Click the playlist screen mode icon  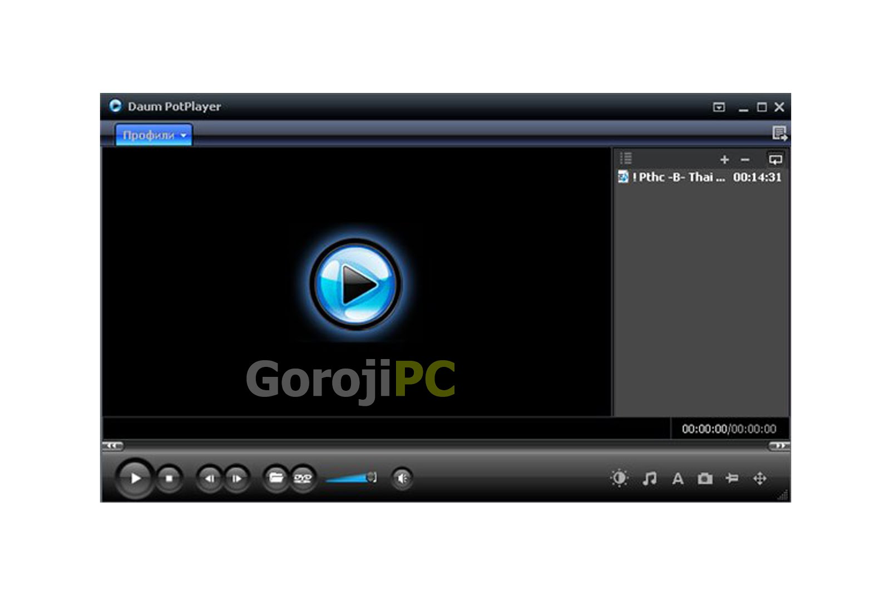pyautogui.click(x=775, y=160)
